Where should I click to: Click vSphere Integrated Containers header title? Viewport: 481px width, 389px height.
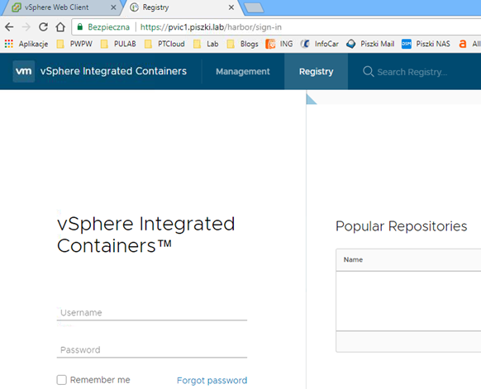pos(113,71)
